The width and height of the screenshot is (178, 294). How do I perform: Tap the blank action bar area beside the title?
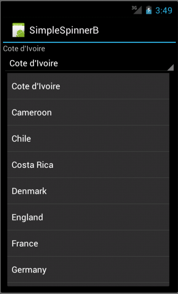click(x=137, y=30)
